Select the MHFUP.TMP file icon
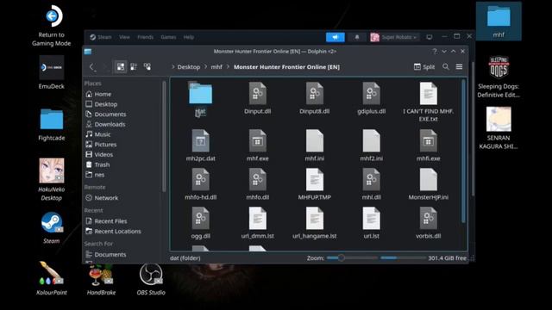Image resolution: width=552 pixels, height=310 pixels. (x=314, y=180)
